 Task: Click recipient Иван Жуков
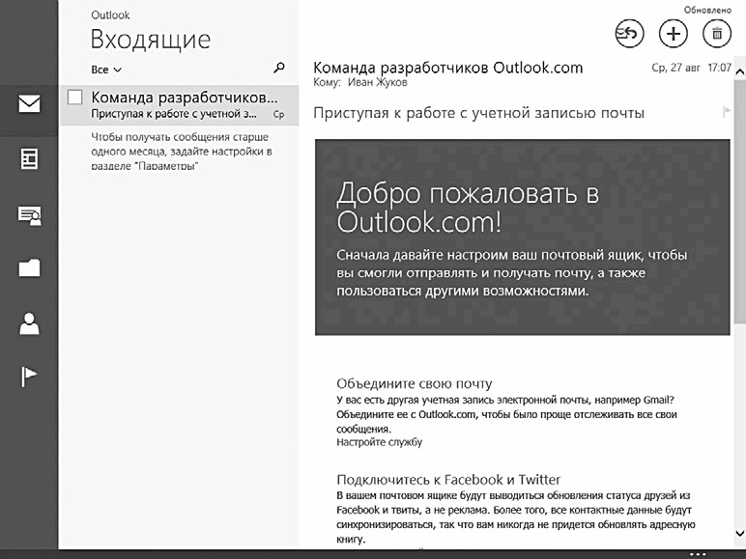click(377, 83)
